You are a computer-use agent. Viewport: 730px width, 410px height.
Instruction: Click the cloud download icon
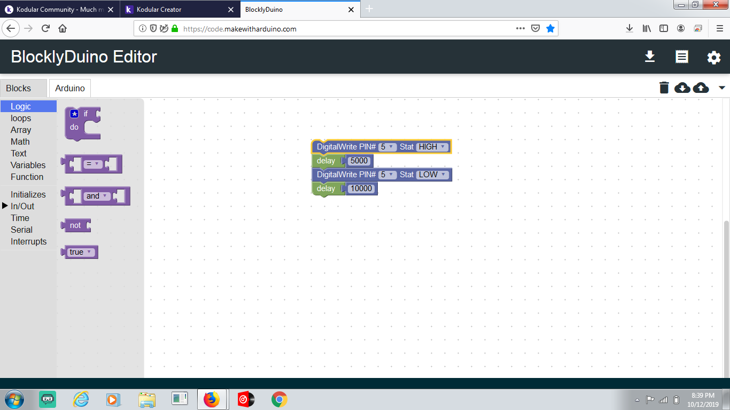(682, 88)
